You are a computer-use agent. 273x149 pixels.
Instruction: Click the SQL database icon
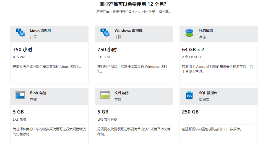189,95
